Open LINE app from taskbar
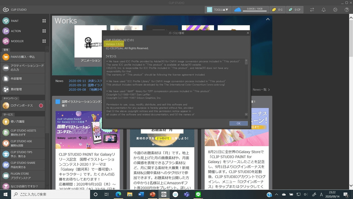 click(x=198, y=194)
